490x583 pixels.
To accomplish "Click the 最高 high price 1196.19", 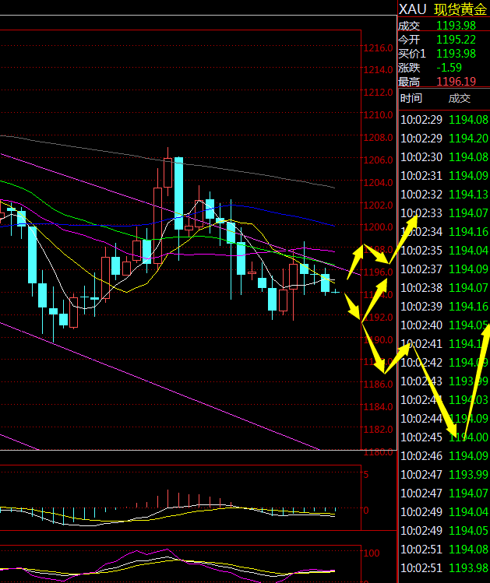I will (456, 82).
